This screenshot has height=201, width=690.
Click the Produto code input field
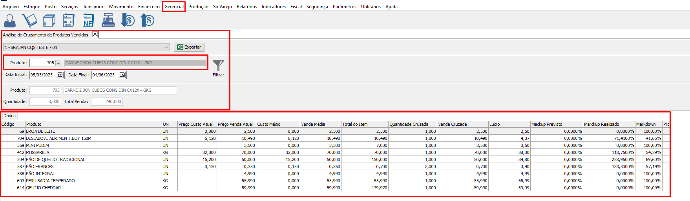pos(42,63)
